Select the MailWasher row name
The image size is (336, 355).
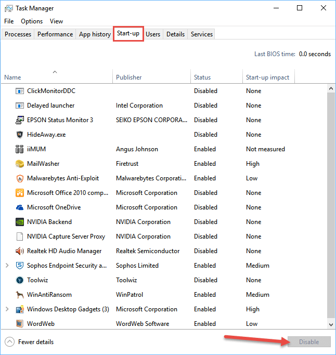tap(43, 164)
